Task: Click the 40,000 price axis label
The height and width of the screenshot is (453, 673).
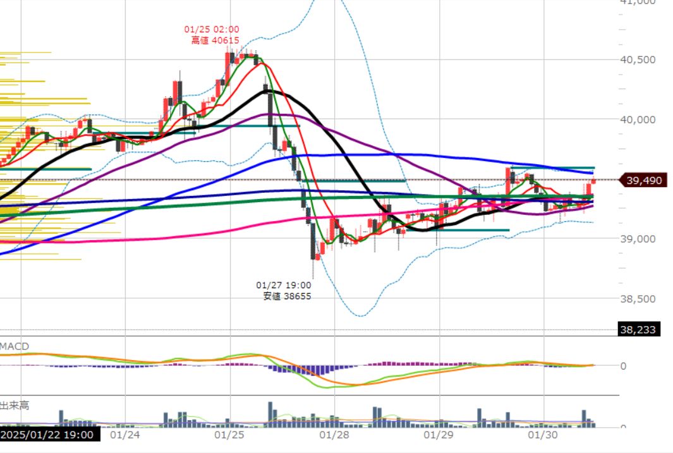Action: click(x=638, y=119)
